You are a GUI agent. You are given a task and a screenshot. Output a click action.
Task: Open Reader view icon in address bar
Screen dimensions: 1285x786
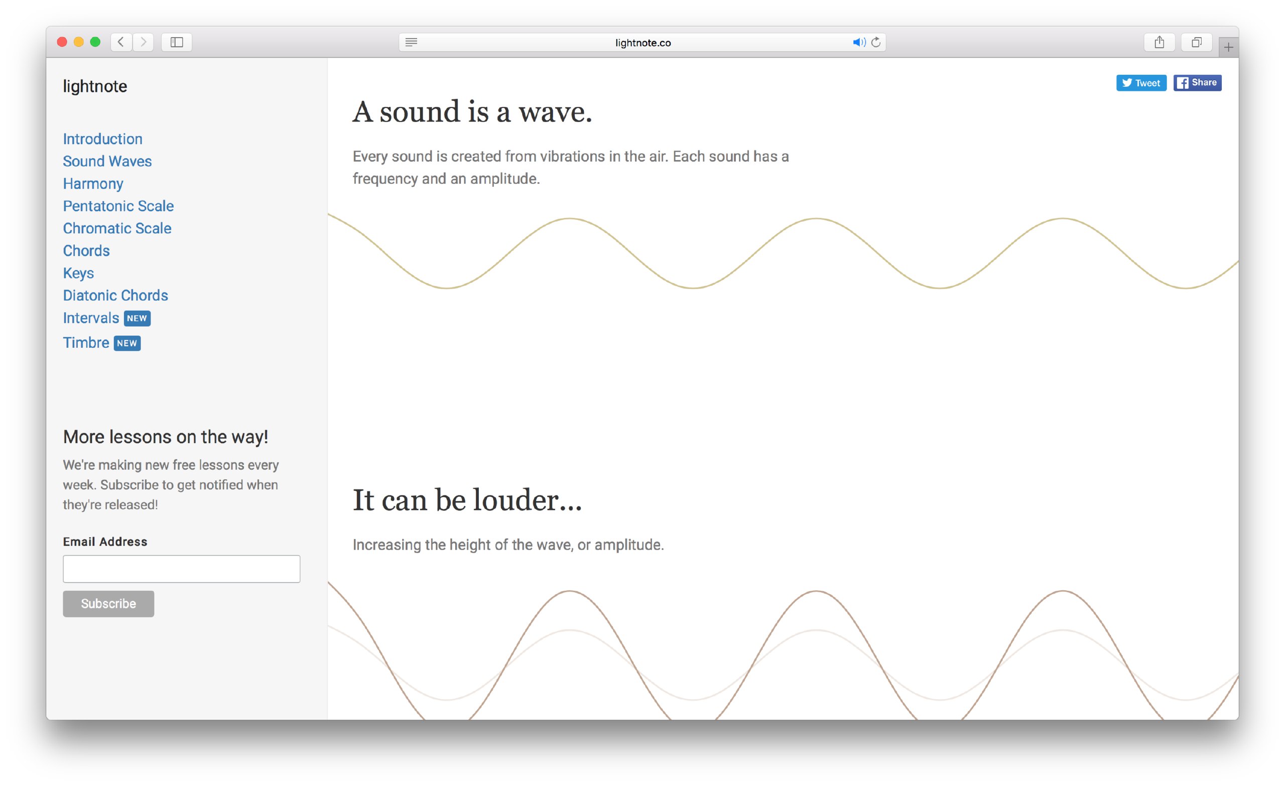click(x=411, y=42)
